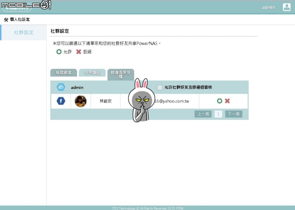
Task: Click the red 拒絕 legend X icon
Action: pos(79,52)
